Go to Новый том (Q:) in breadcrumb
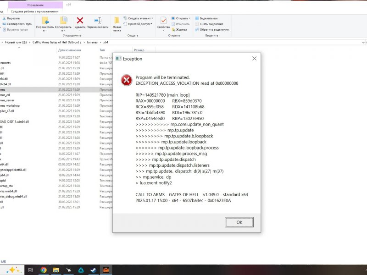 pos(16,42)
